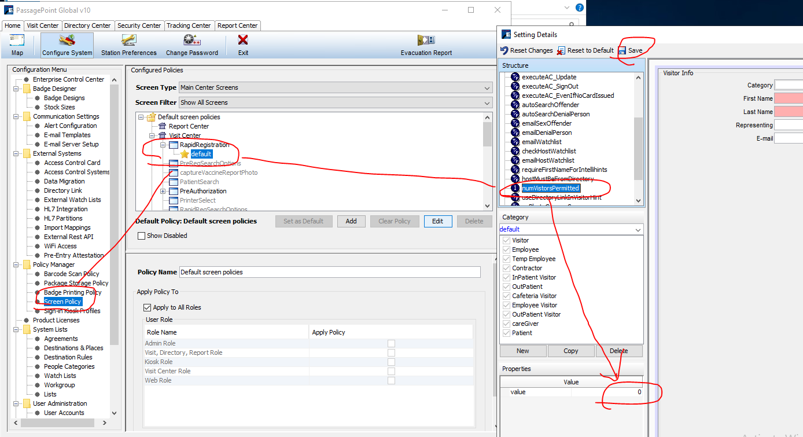Click the PreAuthorization screen icon

174,191
